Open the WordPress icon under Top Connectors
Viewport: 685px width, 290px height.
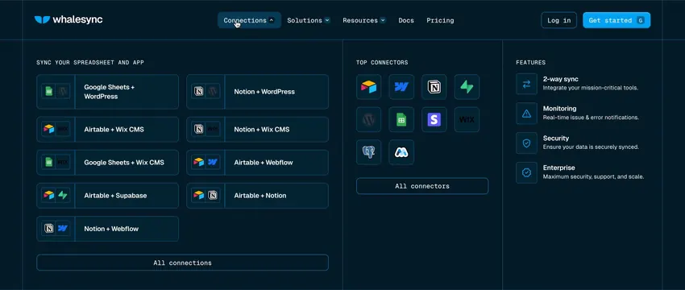369,120
